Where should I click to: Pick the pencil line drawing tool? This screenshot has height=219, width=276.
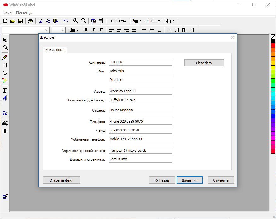[5, 58]
